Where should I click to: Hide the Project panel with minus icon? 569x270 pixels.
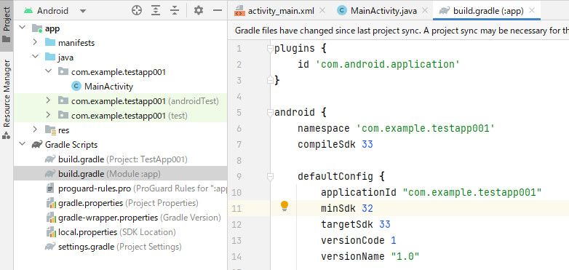[x=218, y=10]
